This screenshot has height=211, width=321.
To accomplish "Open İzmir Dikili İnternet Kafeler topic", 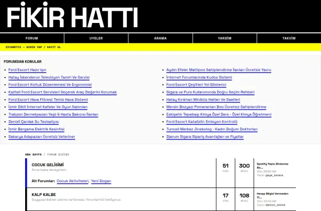I will click(x=48, y=107).
